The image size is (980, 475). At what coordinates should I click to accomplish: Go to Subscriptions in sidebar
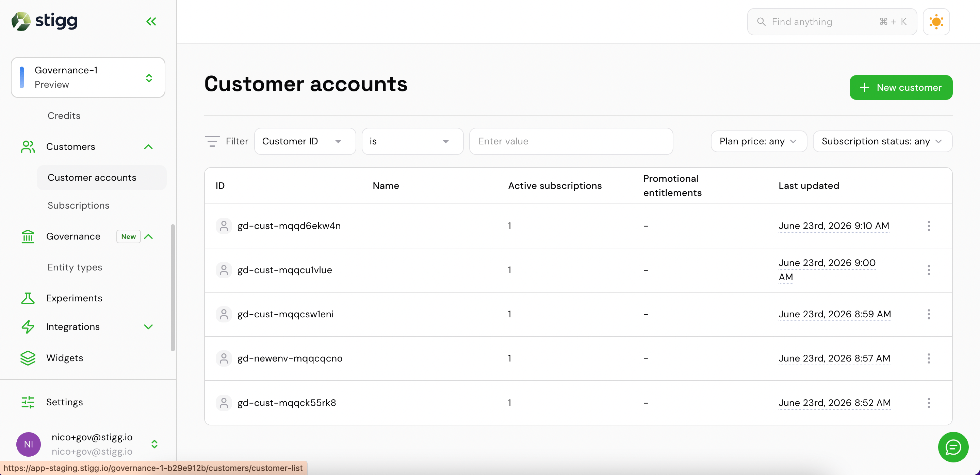pyautogui.click(x=78, y=205)
